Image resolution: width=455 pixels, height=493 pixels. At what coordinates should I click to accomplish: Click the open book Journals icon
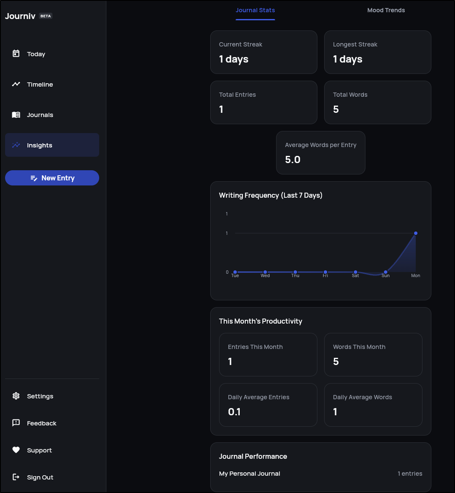point(16,115)
